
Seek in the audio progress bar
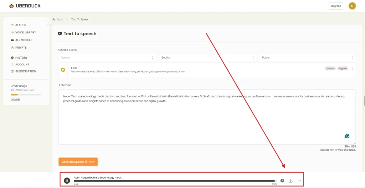pyautogui.click(x=175, y=181)
